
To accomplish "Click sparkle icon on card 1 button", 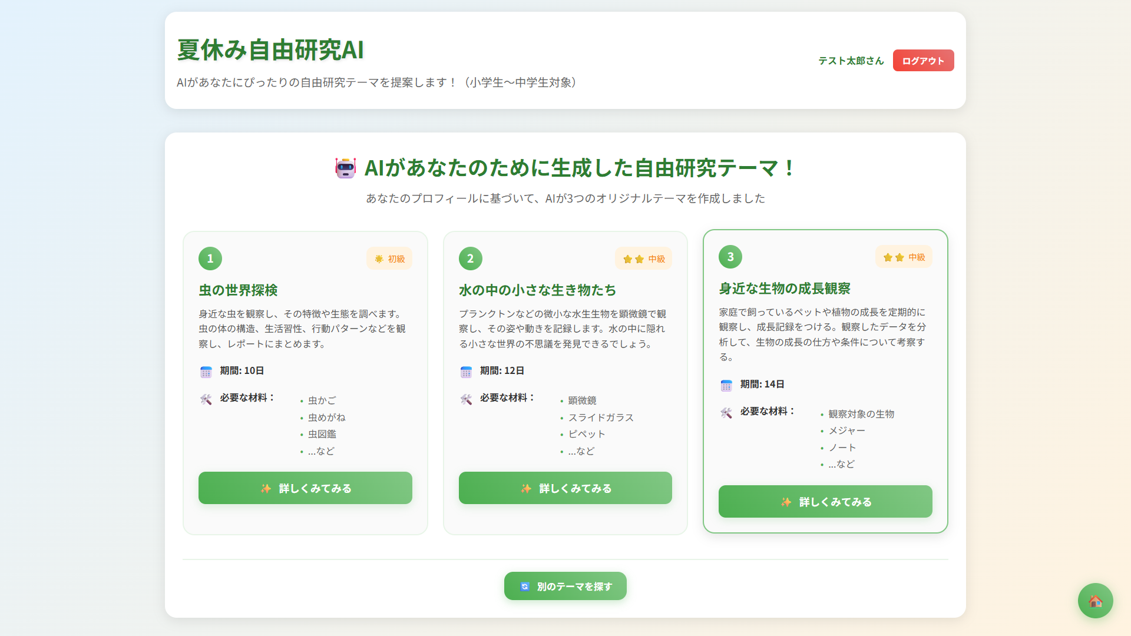I will pyautogui.click(x=266, y=488).
